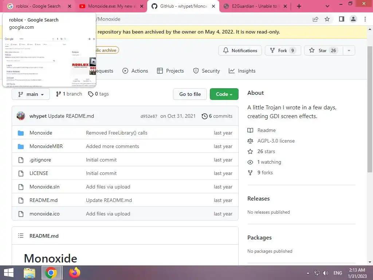View the 0 tags link
Viewport: 373px width, 280px height.
click(98, 94)
